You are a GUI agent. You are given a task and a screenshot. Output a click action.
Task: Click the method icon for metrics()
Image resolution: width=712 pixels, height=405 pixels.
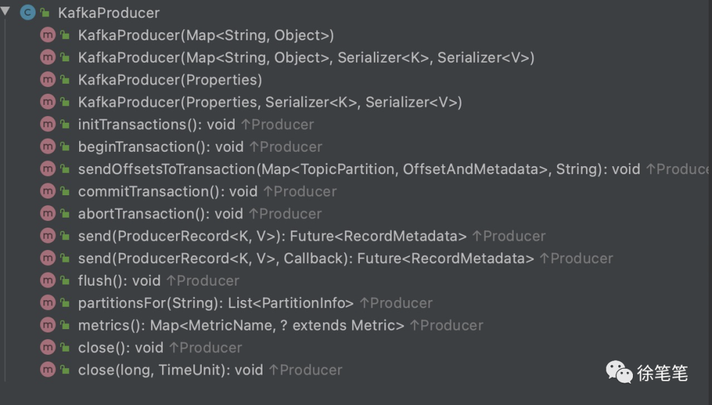pos(47,325)
